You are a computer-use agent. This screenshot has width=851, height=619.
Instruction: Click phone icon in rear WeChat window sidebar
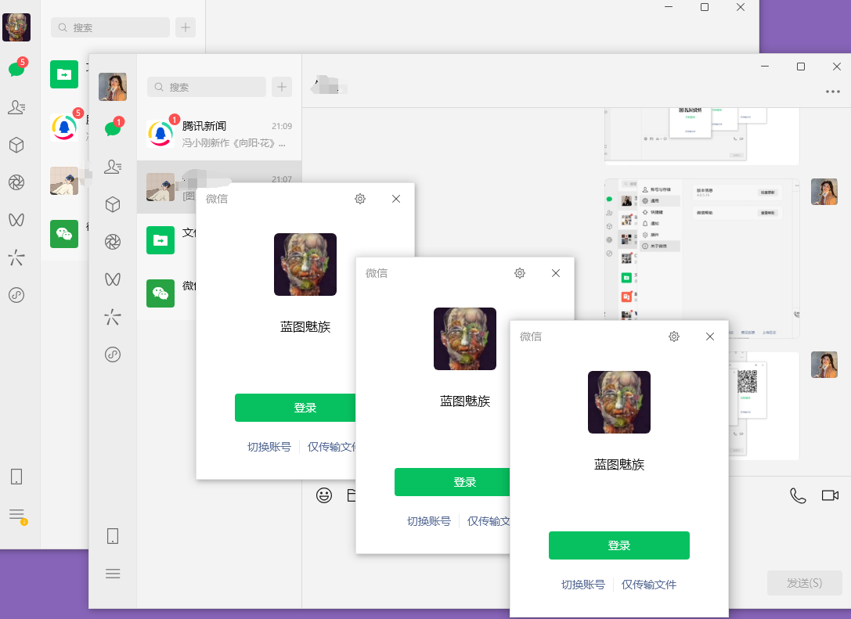pos(16,477)
